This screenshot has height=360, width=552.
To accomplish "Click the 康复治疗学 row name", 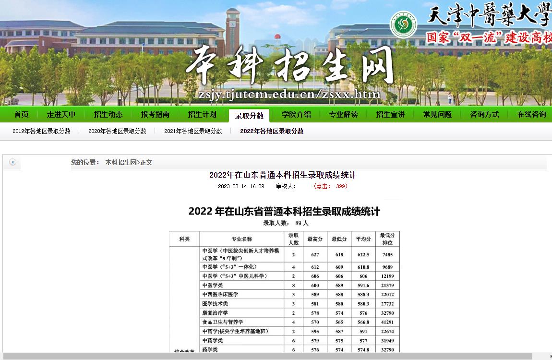I will pyautogui.click(x=215, y=312).
